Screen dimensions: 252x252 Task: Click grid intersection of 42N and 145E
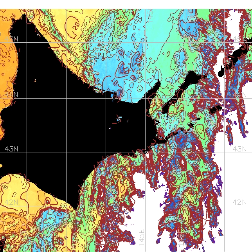145,206
